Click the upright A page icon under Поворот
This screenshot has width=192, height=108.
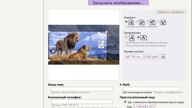(x=131, y=22)
